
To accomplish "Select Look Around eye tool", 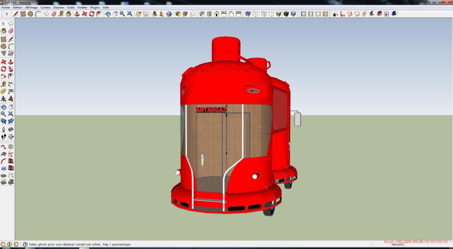I will (x=11, y=130).
